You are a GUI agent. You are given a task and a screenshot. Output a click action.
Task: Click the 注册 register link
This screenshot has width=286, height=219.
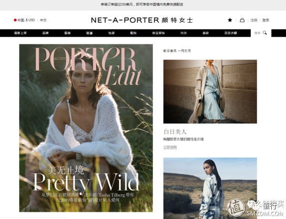click(x=254, y=20)
